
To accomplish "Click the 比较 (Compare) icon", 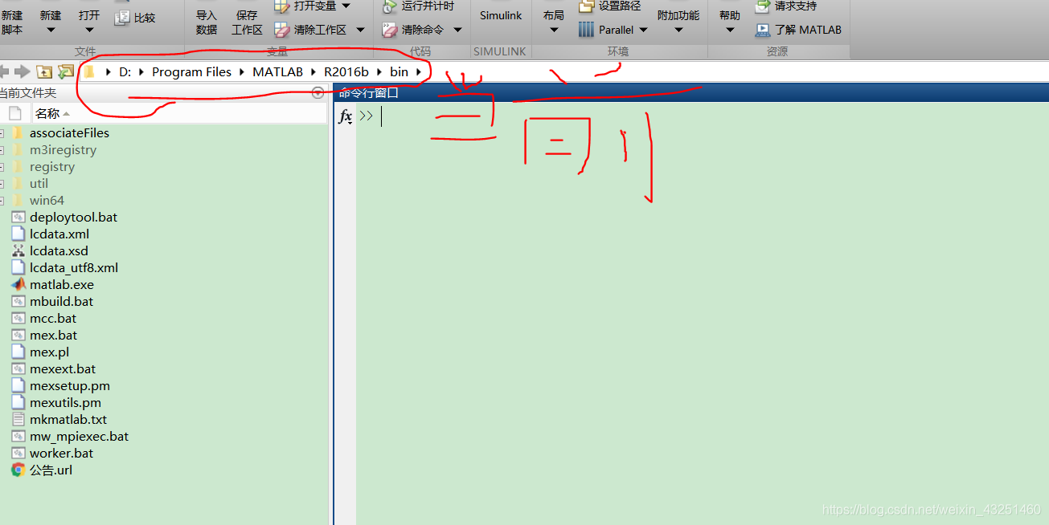I will pos(122,18).
